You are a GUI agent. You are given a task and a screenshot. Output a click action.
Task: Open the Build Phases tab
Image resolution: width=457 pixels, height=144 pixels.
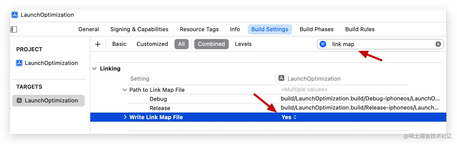[316, 29]
